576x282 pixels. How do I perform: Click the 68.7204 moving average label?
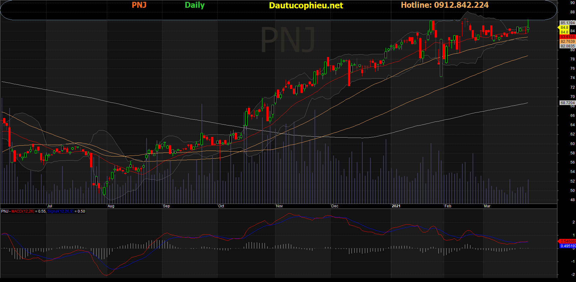tap(567, 103)
